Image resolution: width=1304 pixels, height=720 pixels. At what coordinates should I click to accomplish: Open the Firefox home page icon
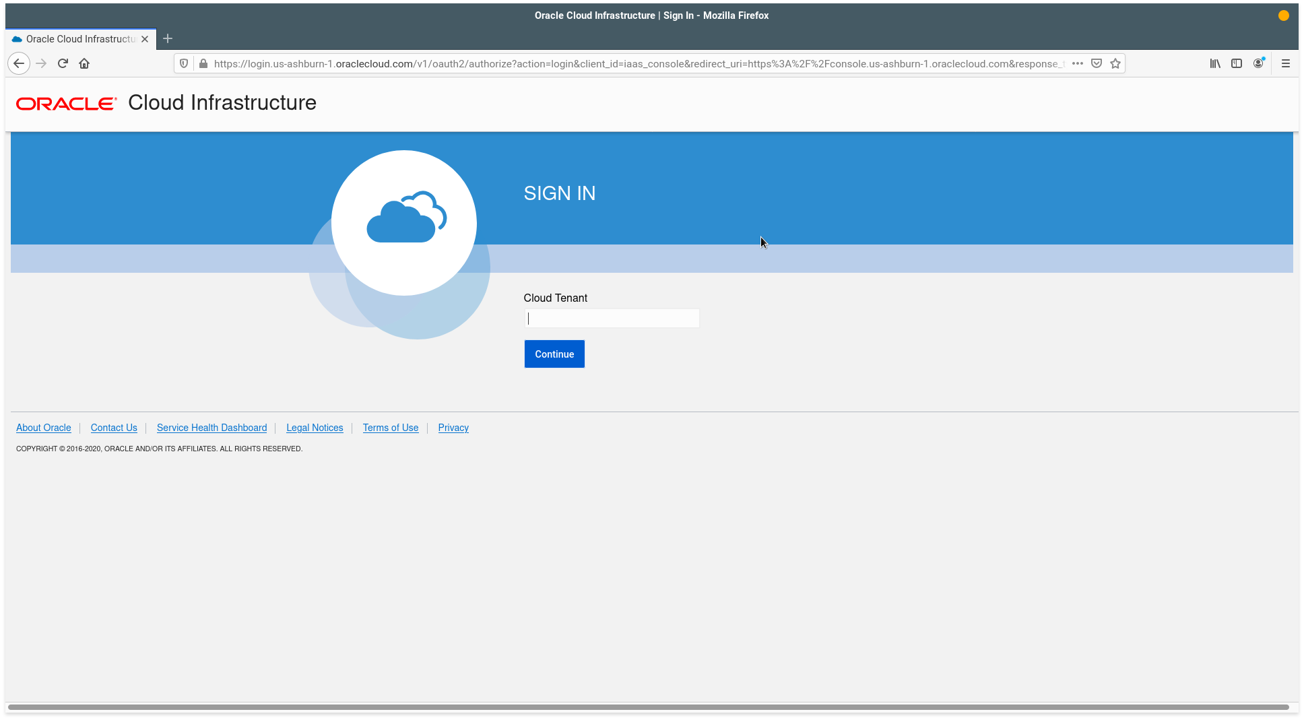(x=84, y=63)
